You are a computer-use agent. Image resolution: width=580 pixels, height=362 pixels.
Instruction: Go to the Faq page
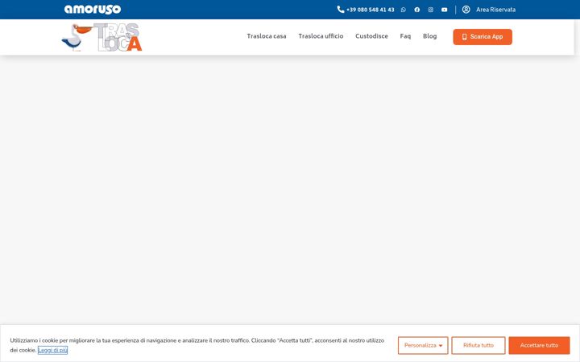405,36
